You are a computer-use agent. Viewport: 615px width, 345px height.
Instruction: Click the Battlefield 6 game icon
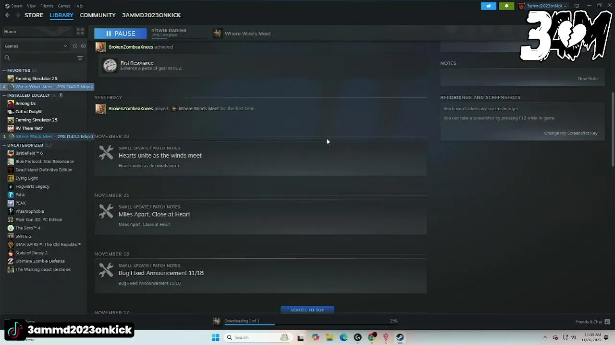point(11,153)
